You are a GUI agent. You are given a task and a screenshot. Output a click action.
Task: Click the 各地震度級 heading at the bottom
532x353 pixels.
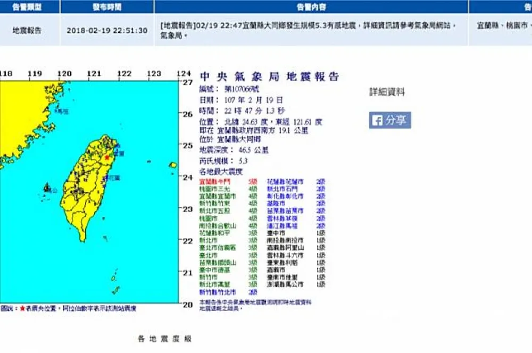164,339
